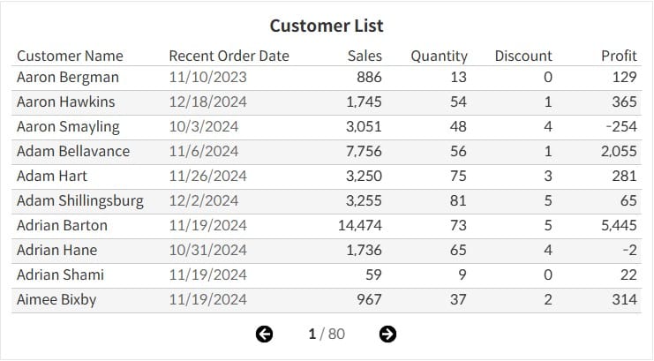Select customer Aaron Hawkins
This screenshot has height=361, width=654.
coord(65,102)
